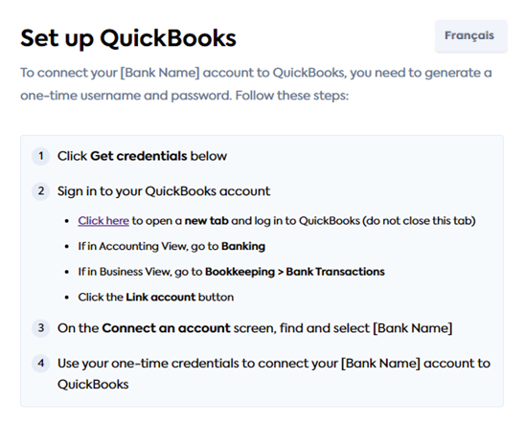This screenshot has height=422, width=525.
Task: Click "Sign in to your QuickBooks account" step
Action: point(164,191)
